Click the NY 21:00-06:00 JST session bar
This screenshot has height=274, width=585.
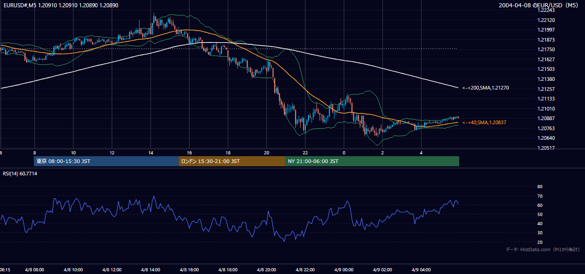[372, 161]
